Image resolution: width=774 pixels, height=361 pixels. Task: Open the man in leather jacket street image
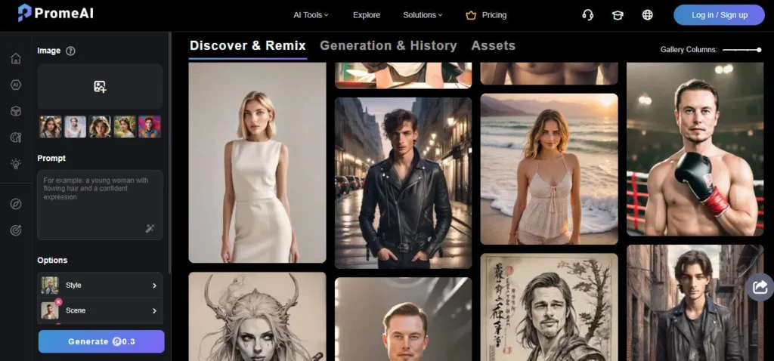(404, 183)
